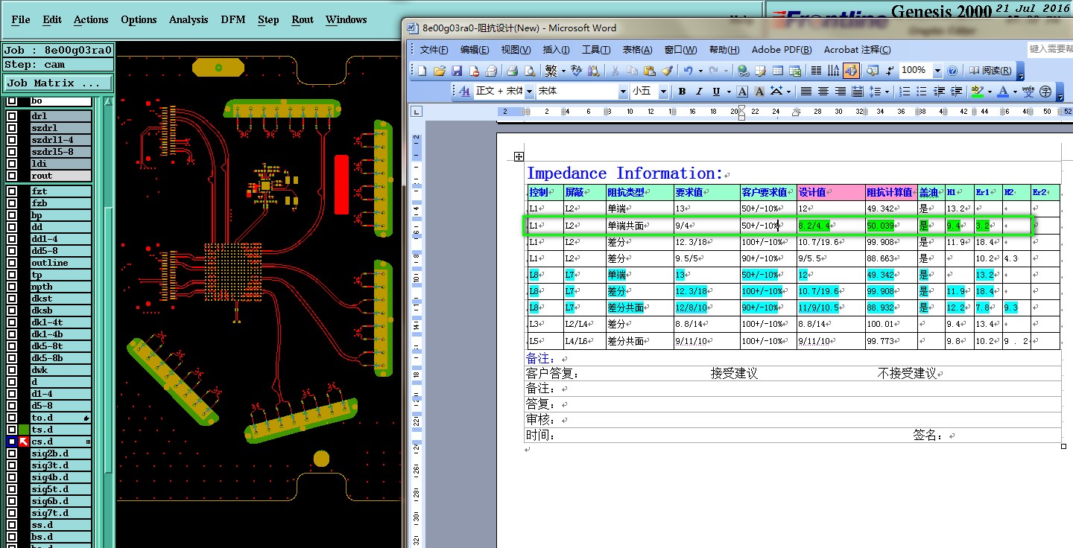1073x548 pixels.
Task: Toggle Italic formatting
Action: click(699, 92)
